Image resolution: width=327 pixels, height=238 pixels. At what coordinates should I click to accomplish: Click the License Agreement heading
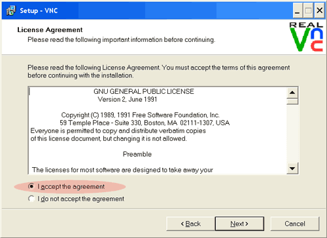(50, 30)
